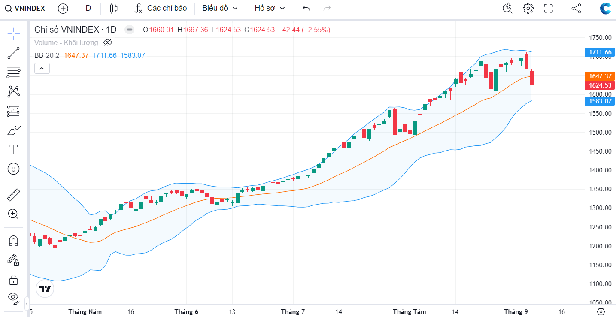Click the blue C logo icon
616x317 pixels.
[x=606, y=8]
